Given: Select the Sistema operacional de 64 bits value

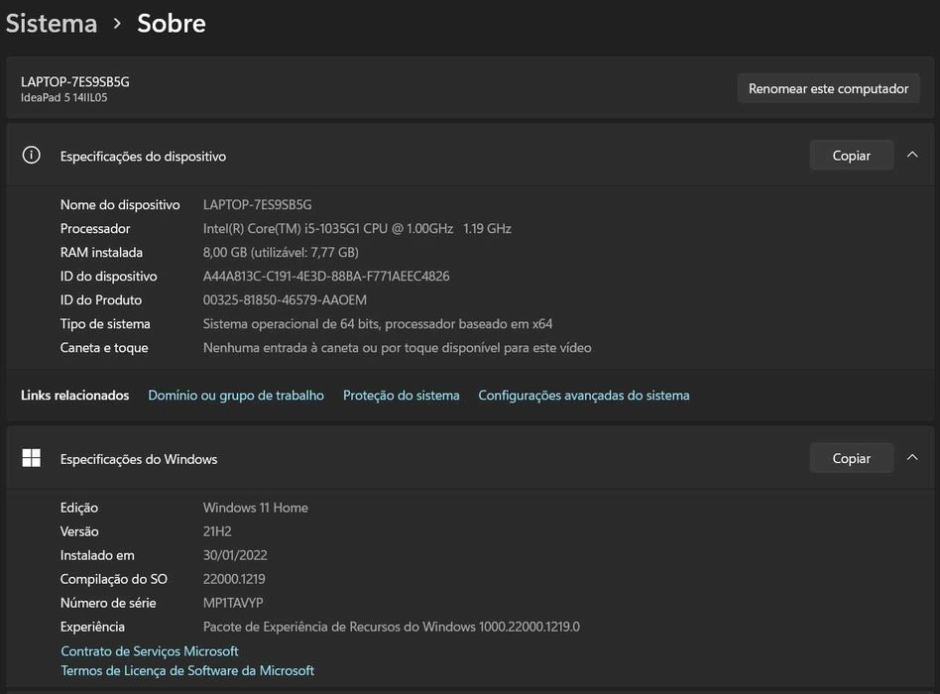Looking at the screenshot, I should pyautogui.click(x=378, y=324).
